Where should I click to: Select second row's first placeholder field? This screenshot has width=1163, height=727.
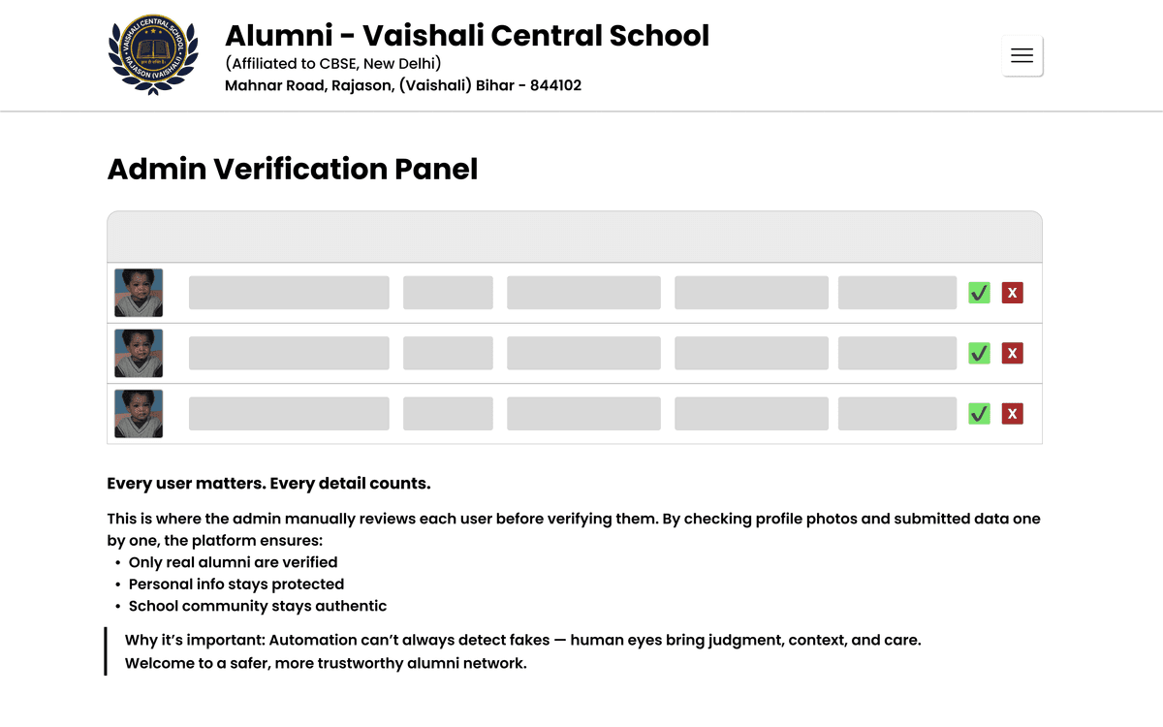289,353
